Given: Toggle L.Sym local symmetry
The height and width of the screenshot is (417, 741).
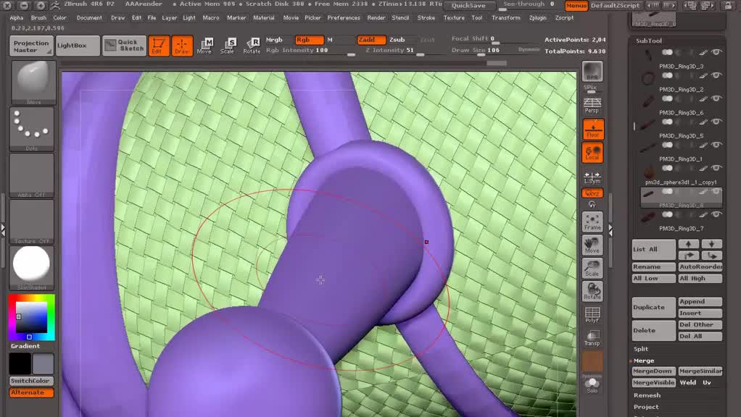Looking at the screenshot, I should click(x=592, y=177).
